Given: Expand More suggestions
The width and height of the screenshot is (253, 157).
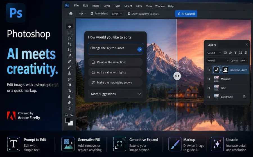Looking at the screenshot, I should 116,94.
